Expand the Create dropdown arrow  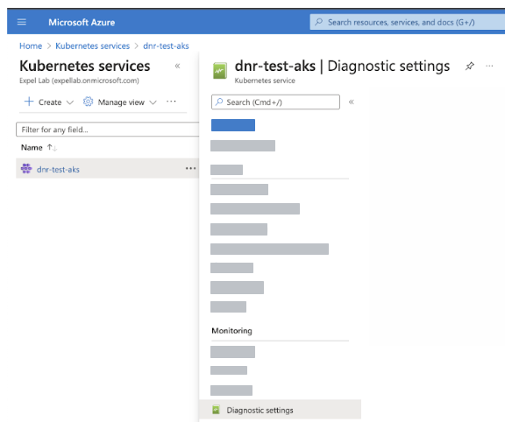click(70, 102)
